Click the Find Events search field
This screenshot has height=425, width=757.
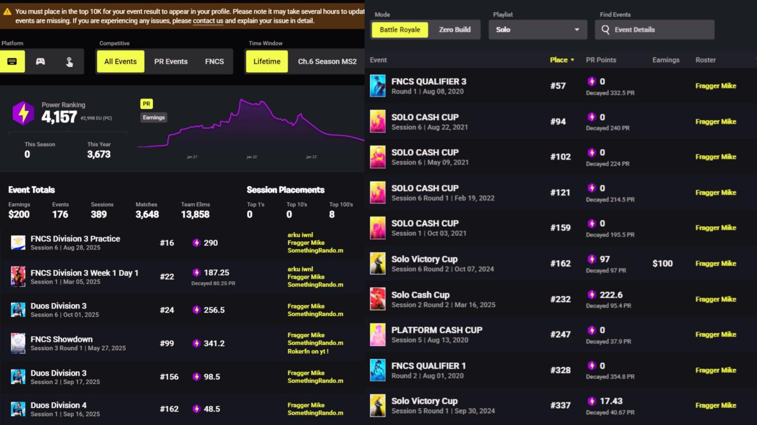pyautogui.click(x=655, y=30)
